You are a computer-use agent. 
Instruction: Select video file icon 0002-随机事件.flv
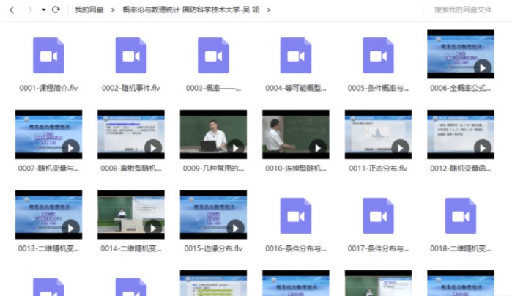coord(131,55)
